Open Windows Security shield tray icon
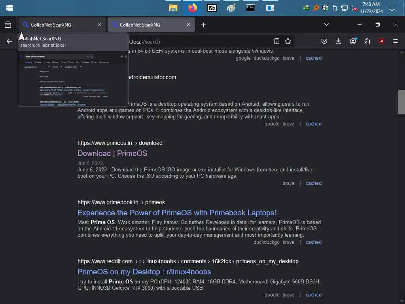This screenshot has height=304, width=405. [x=326, y=8]
